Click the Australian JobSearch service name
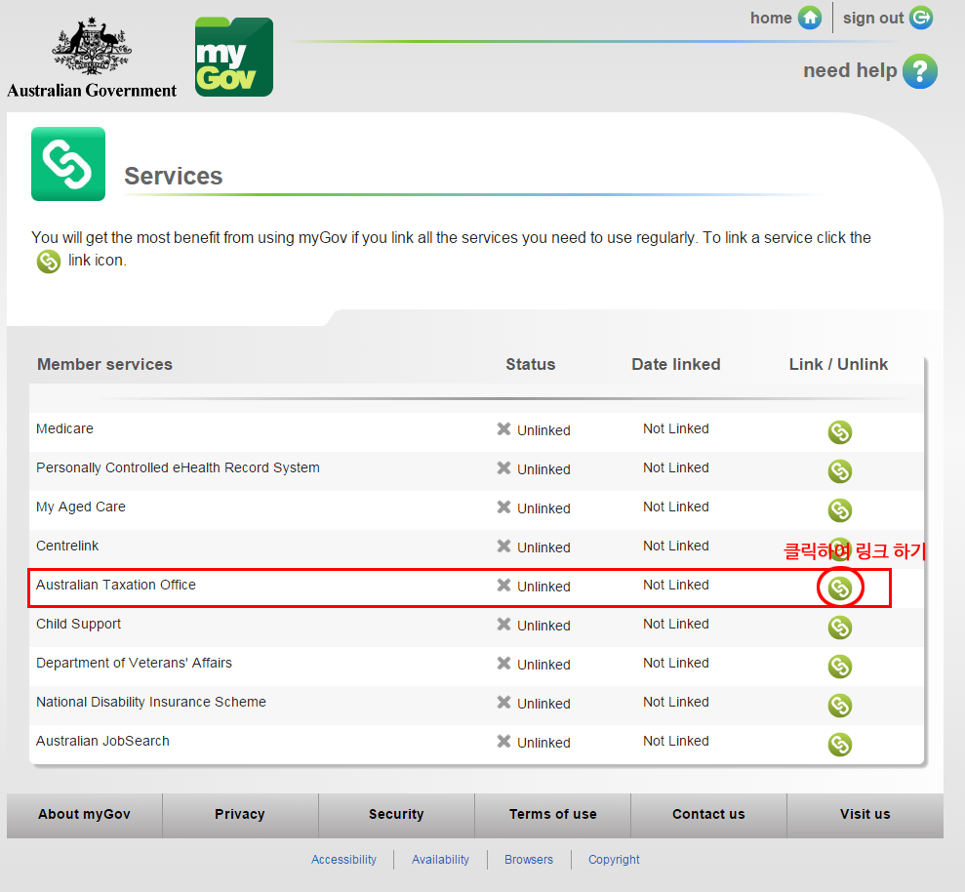Screen dimensions: 965x892 pyautogui.click(x=102, y=741)
